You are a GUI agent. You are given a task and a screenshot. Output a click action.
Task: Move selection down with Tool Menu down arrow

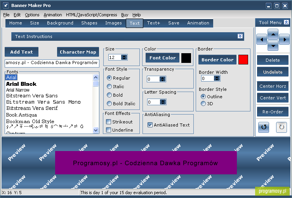273,46
